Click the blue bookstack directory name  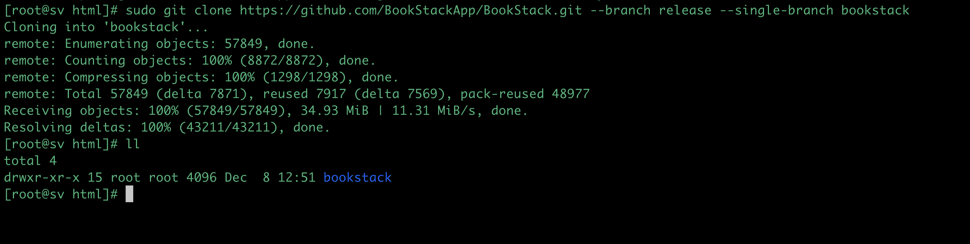[357, 177]
